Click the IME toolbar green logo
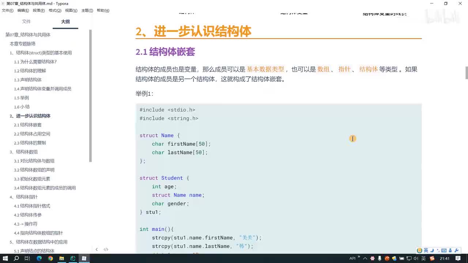The image size is (468, 263). 419,251
